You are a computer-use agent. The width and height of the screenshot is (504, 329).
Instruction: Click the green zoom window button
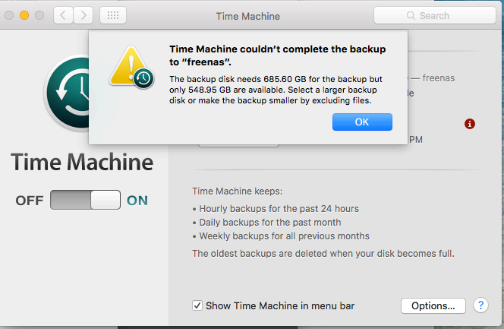click(x=39, y=15)
